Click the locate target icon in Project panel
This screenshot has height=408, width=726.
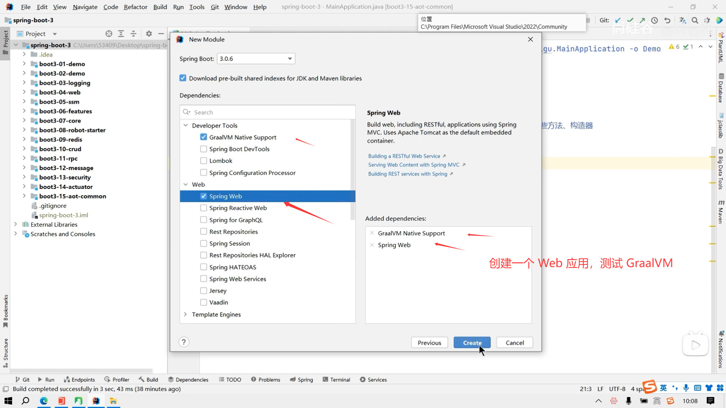pyautogui.click(x=109, y=34)
